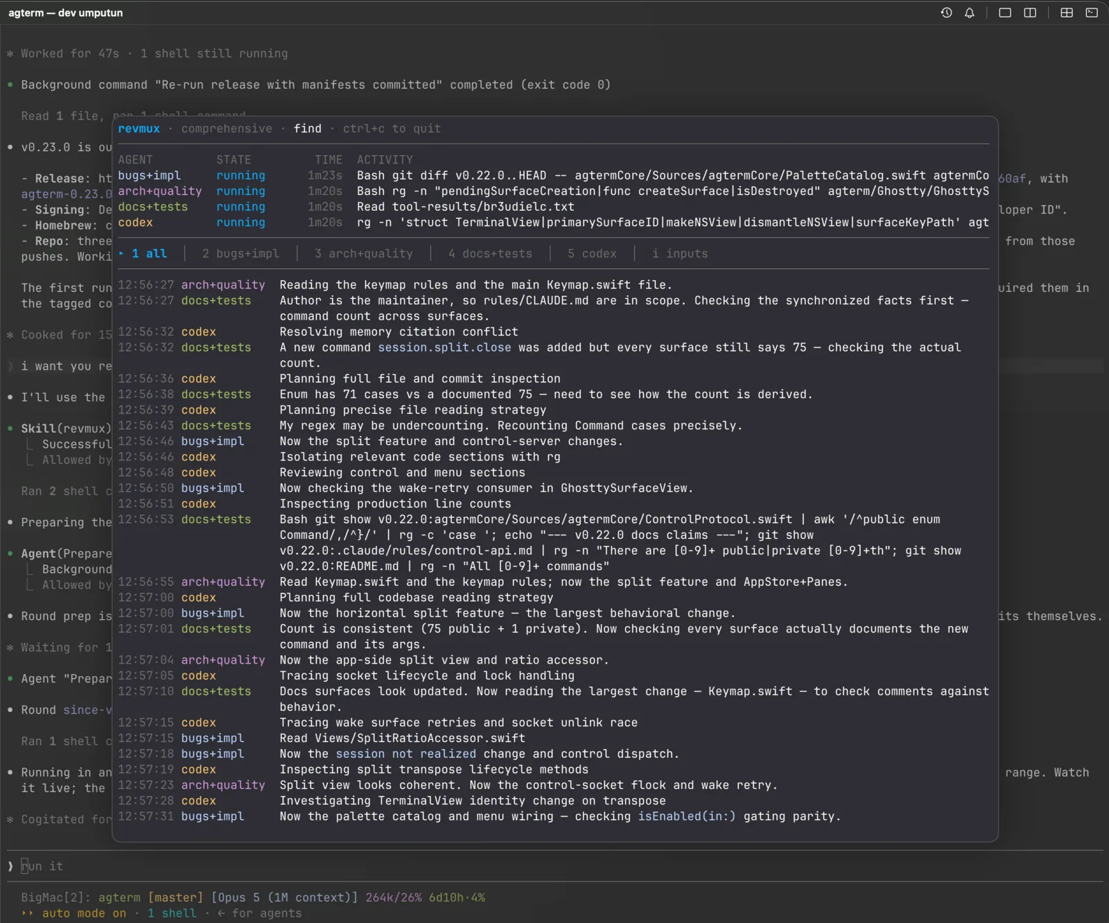
Task: Click log line 'Read Views/SplitRatioAccessor.swift'
Action: (402, 738)
